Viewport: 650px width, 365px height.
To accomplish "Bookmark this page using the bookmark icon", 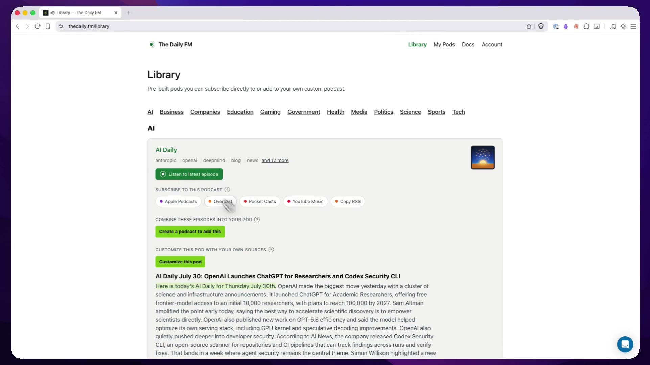I will click(48, 26).
